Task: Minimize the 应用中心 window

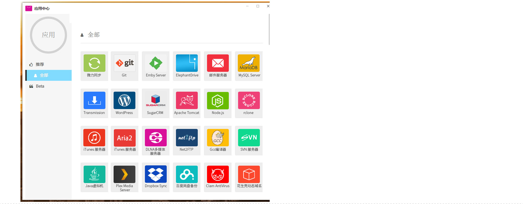Action: (x=247, y=6)
